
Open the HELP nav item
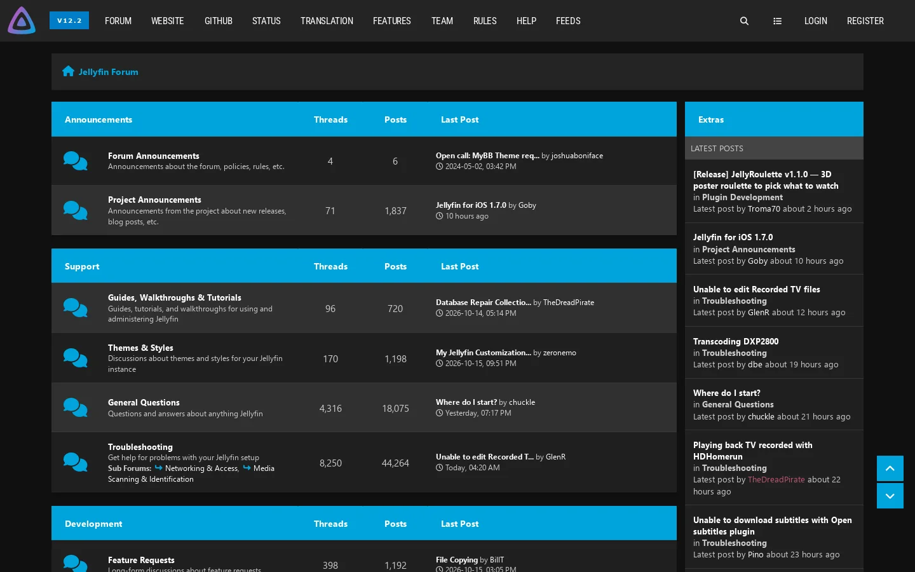tap(526, 21)
